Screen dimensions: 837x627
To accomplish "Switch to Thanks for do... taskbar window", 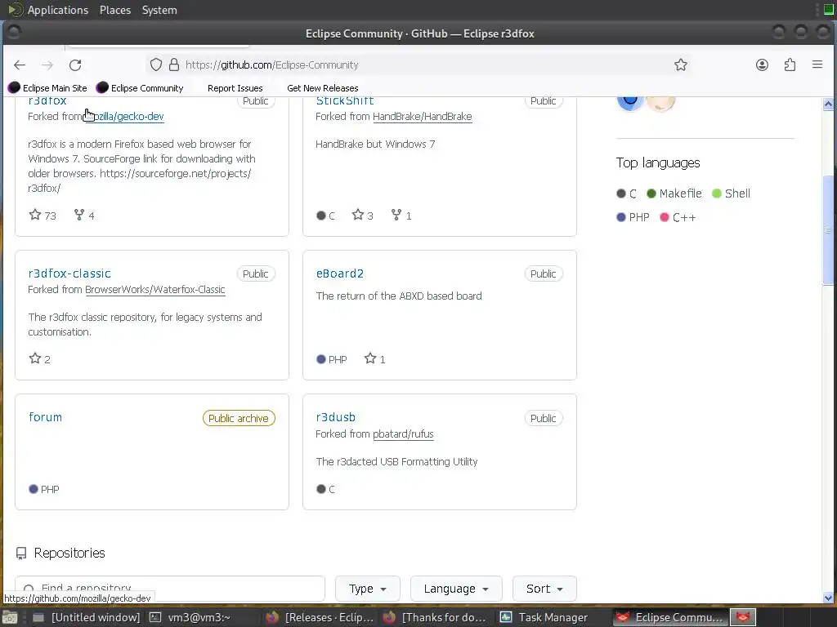I will click(x=436, y=617).
